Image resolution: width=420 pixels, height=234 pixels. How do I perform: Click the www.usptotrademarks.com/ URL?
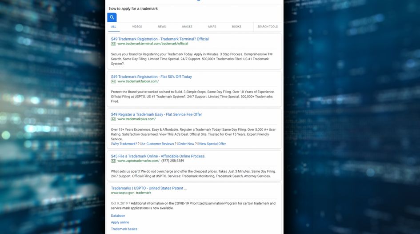[138, 161]
